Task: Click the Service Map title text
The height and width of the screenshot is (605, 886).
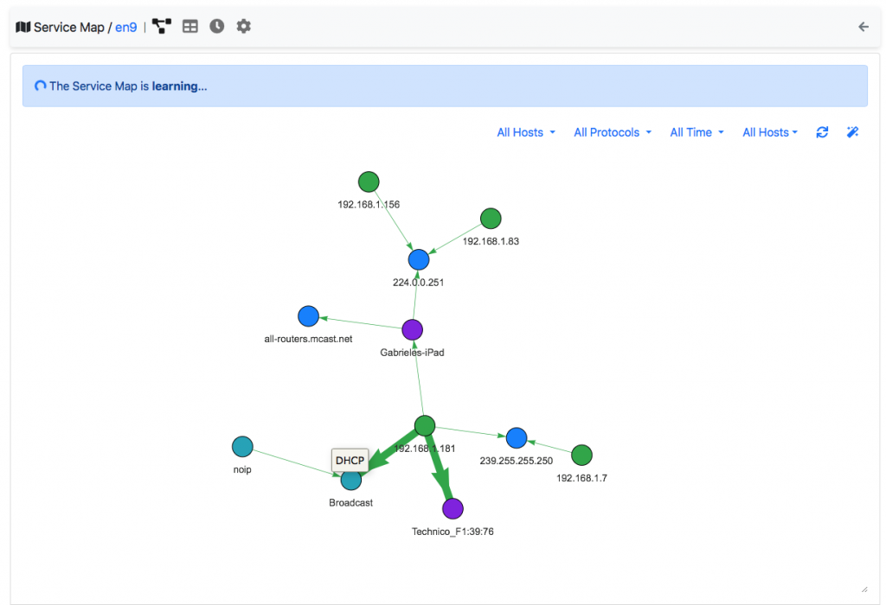Action: click(x=69, y=27)
